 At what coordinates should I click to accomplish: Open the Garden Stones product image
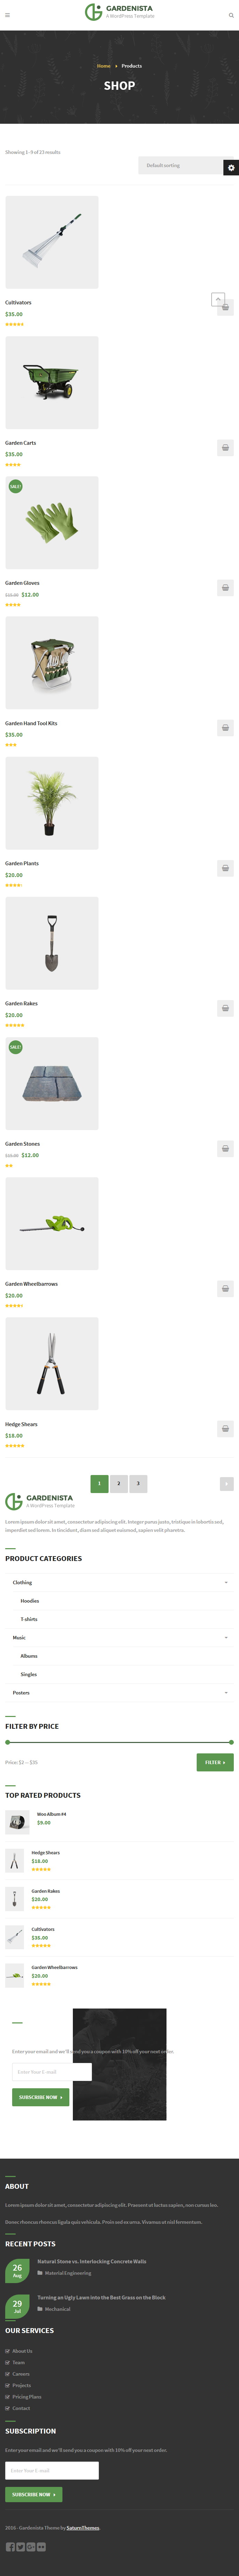tap(52, 1083)
